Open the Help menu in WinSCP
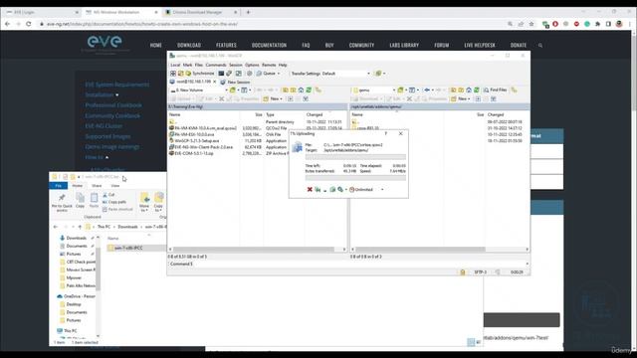 pos(283,65)
